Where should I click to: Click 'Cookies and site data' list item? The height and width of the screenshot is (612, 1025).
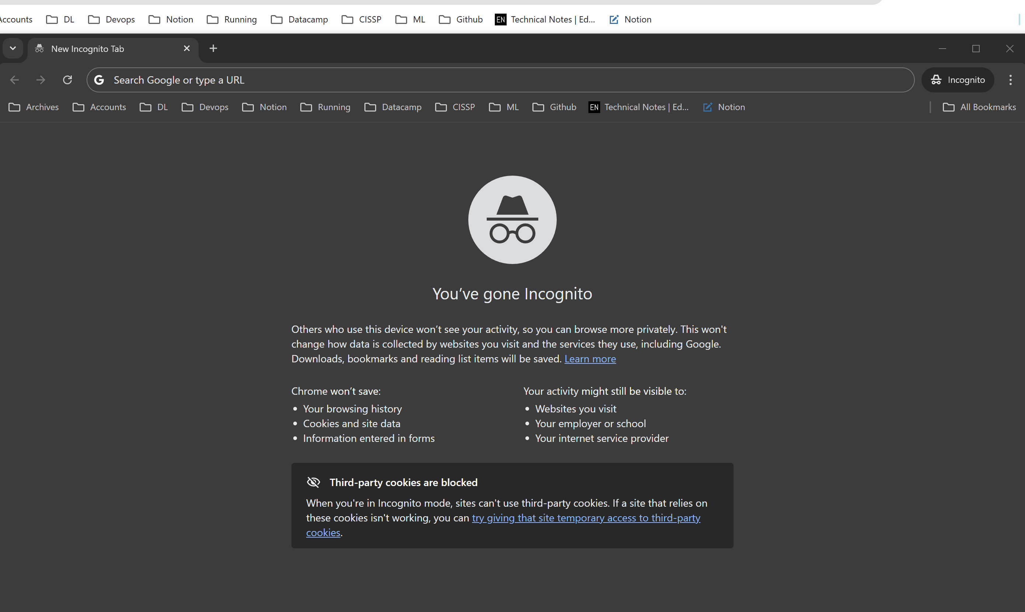351,423
